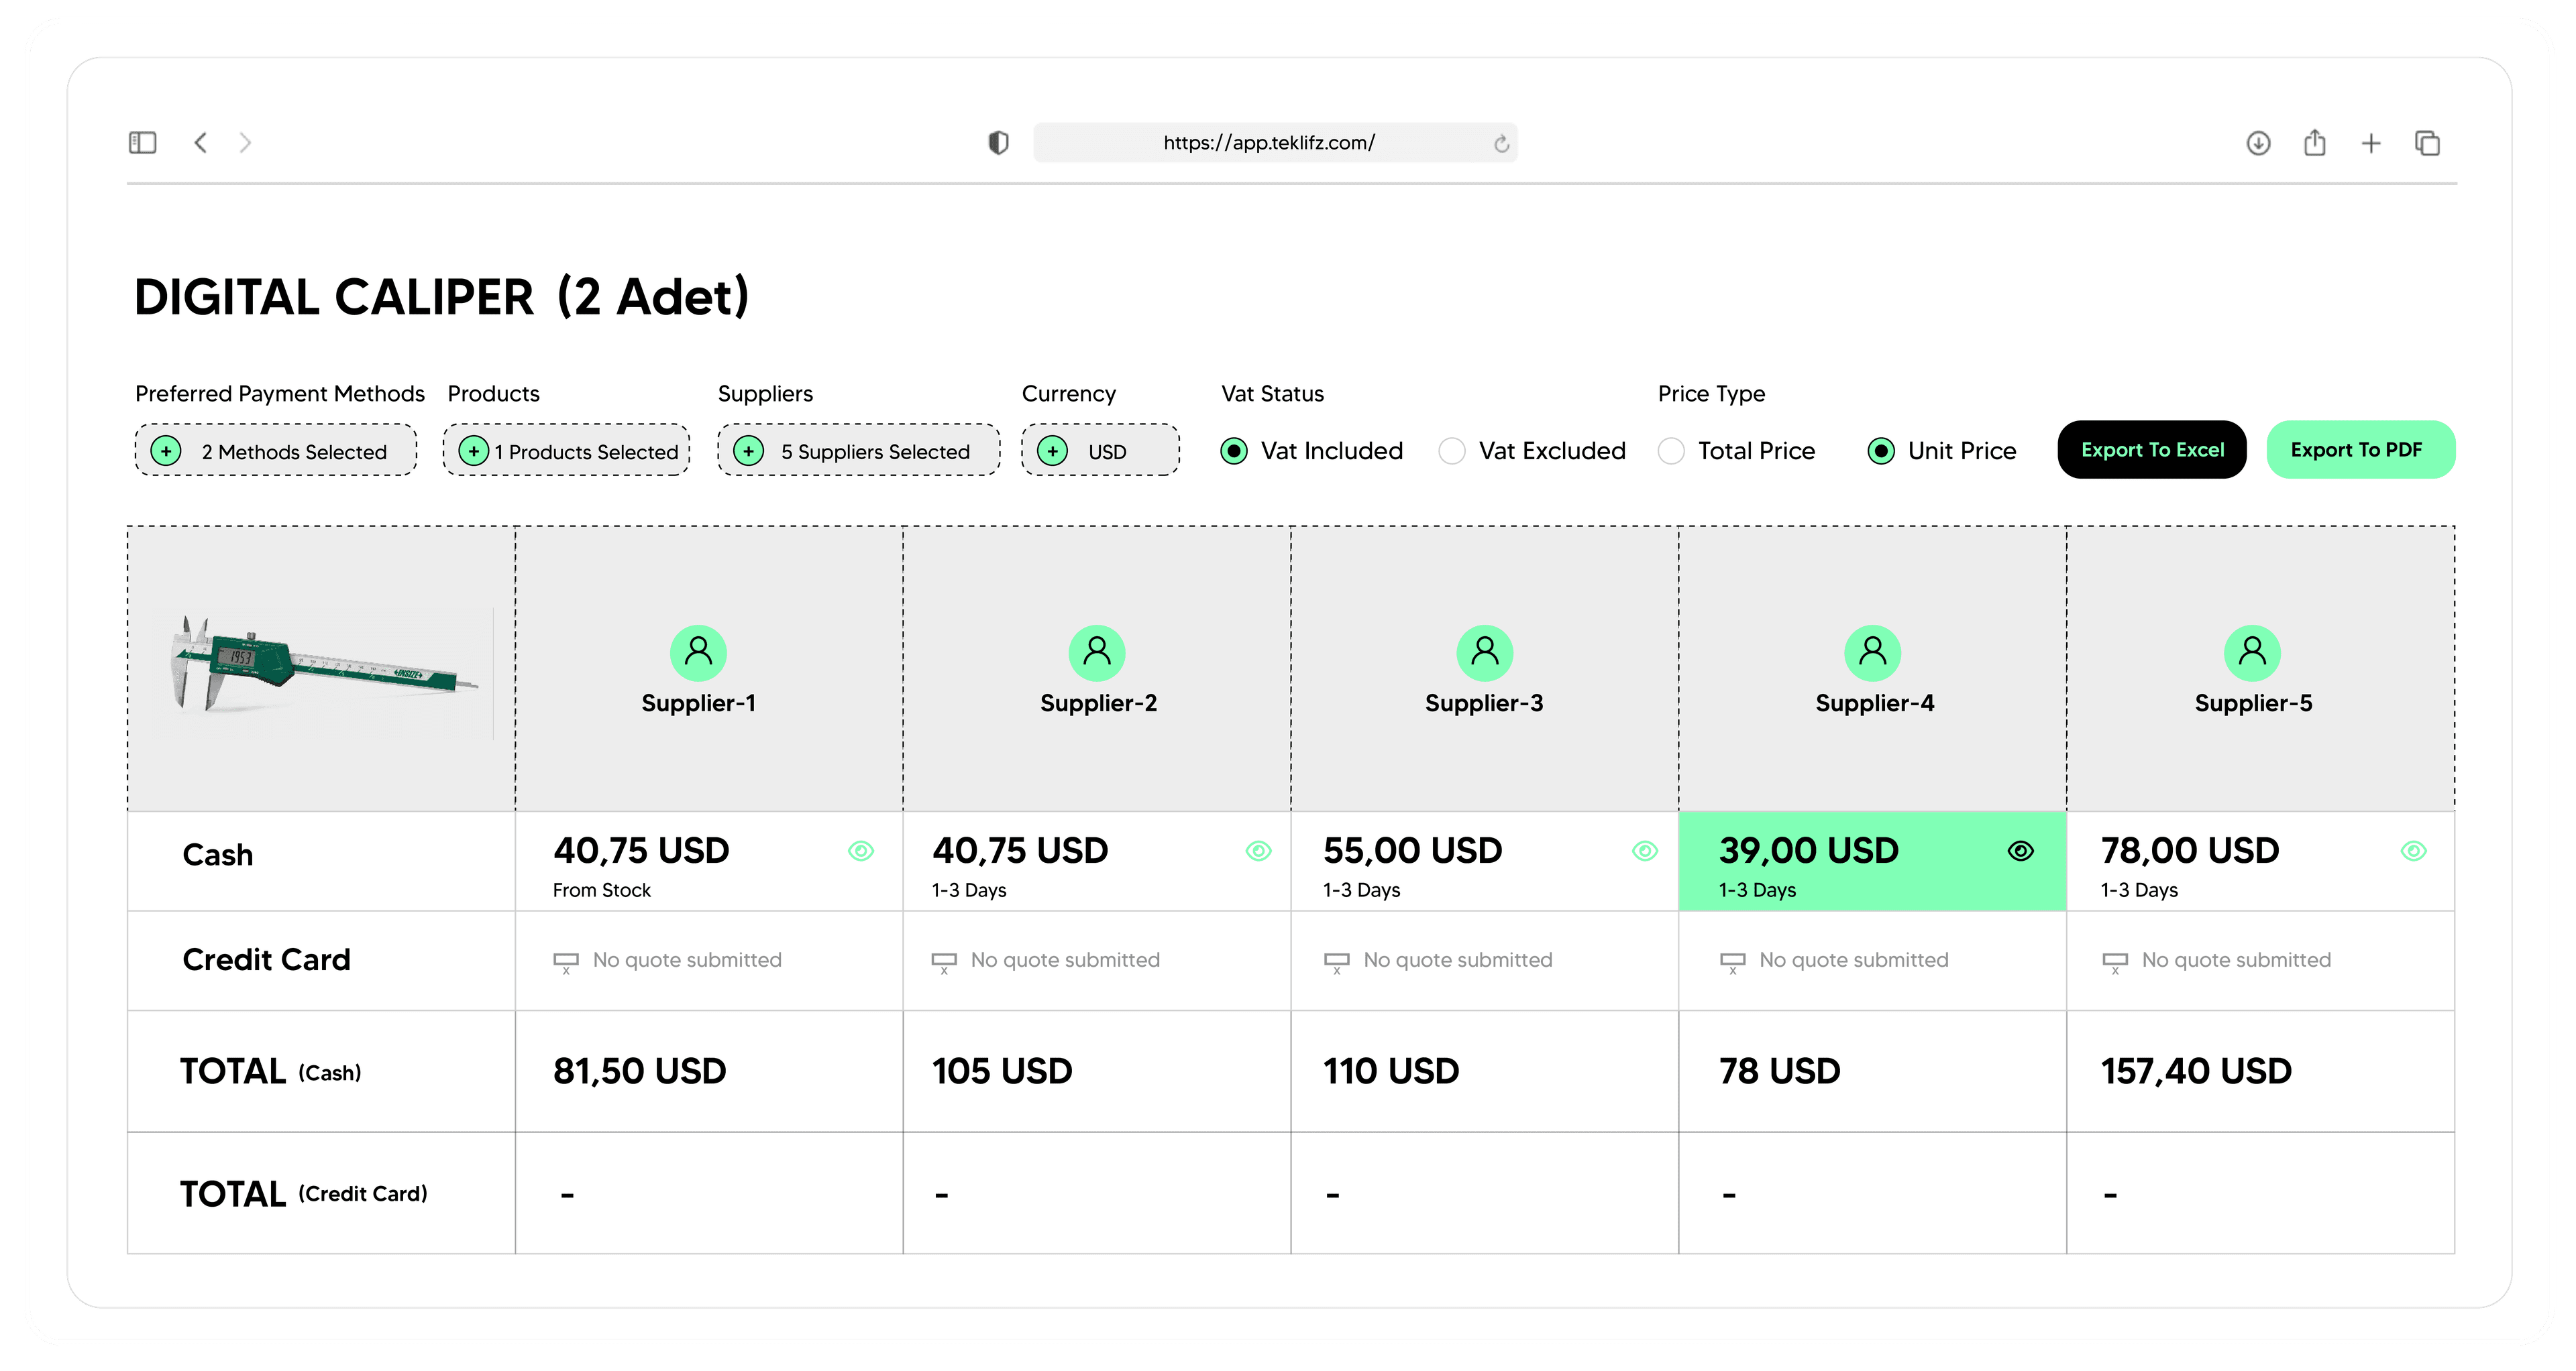Viewport: 2576px width, 1371px height.
Task: Enable the Vat Included option
Action: 1234,451
